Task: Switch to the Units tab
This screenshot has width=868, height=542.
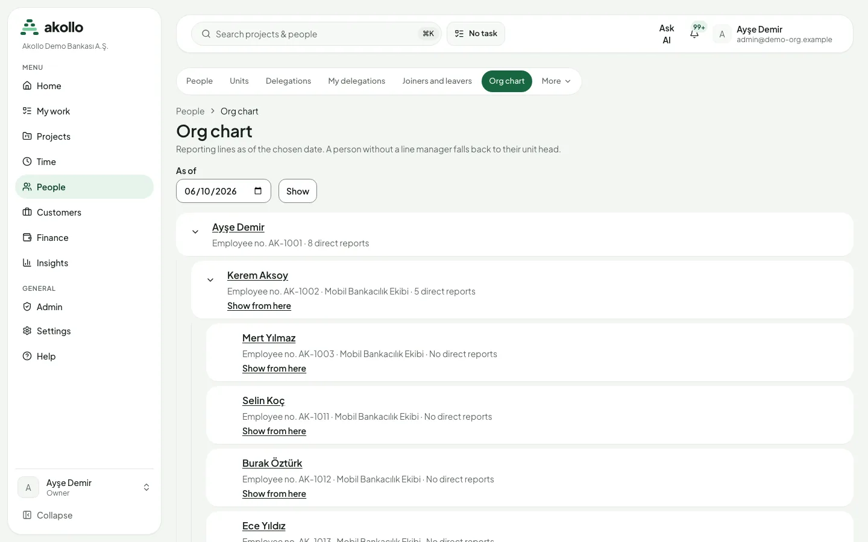Action: tap(239, 81)
